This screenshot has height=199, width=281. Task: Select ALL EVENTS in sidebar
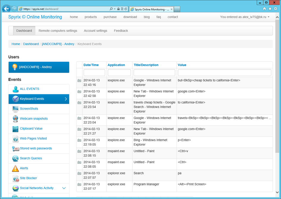(x=29, y=89)
